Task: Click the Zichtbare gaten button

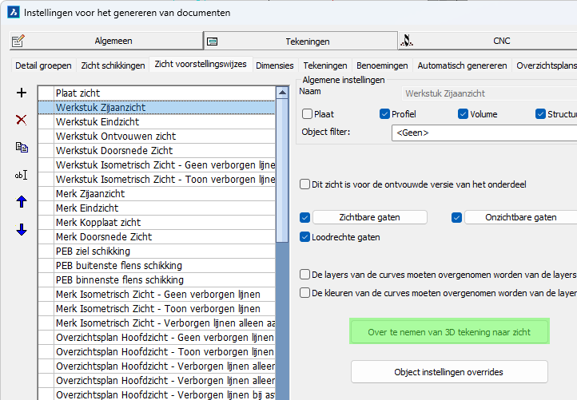Action: pyautogui.click(x=369, y=217)
